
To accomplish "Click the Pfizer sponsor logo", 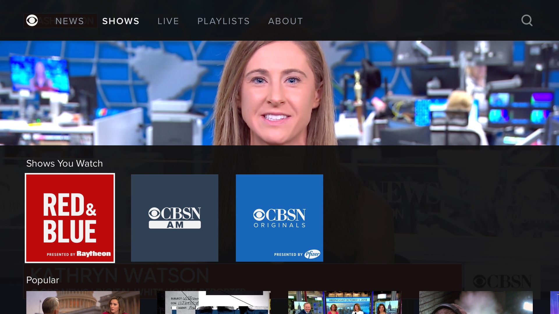I will [312, 254].
